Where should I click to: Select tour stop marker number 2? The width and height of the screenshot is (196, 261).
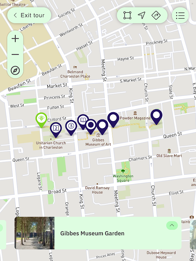[x=56, y=130]
